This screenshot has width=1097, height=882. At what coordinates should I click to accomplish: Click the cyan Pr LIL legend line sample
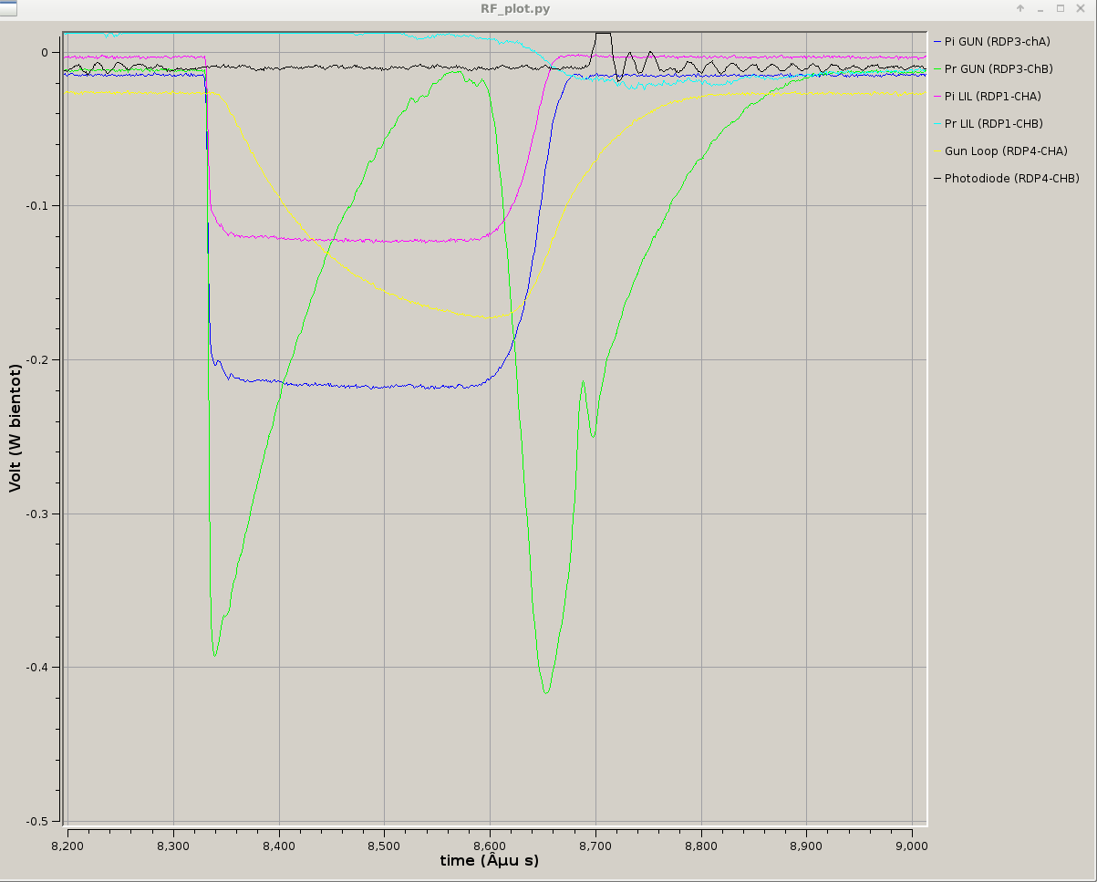(x=937, y=123)
